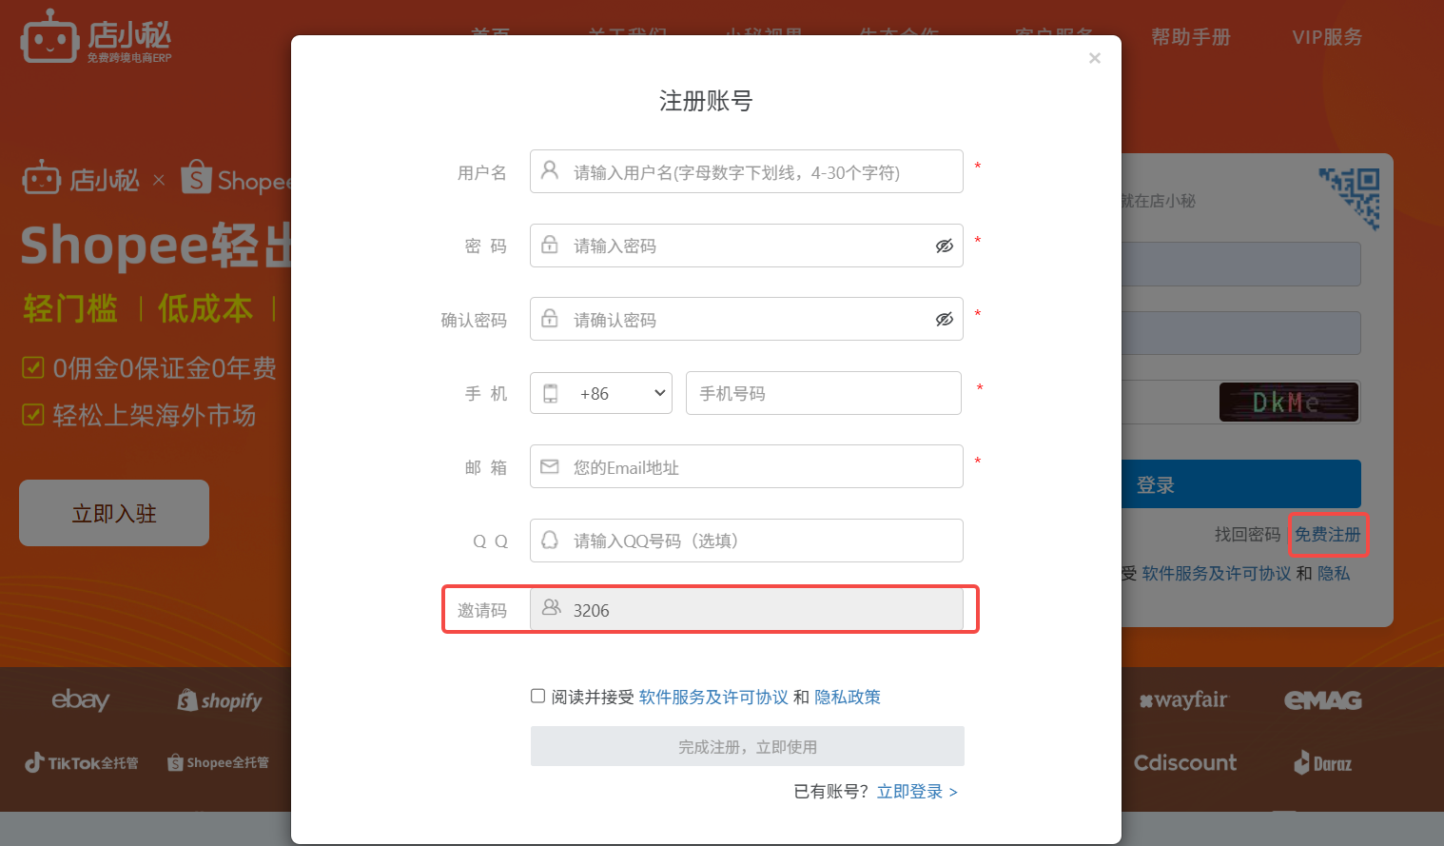Image resolution: width=1444 pixels, height=846 pixels.
Task: Click the 邀请码 input containing 3206
Action: [751, 610]
